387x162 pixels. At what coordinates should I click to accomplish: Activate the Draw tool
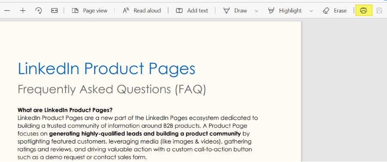pyautogui.click(x=235, y=11)
